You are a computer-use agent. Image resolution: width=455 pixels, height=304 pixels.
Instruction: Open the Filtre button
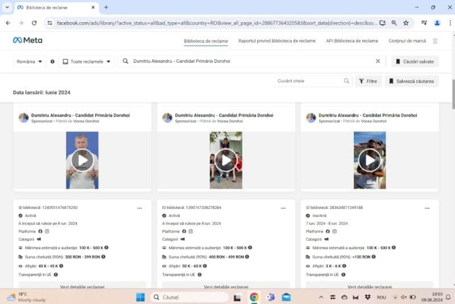pyautogui.click(x=368, y=81)
